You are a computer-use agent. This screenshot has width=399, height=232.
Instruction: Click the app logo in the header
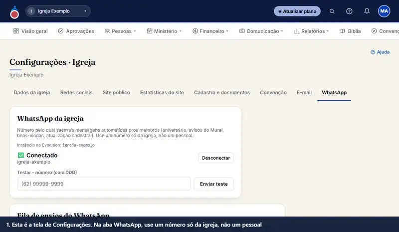click(x=14, y=12)
